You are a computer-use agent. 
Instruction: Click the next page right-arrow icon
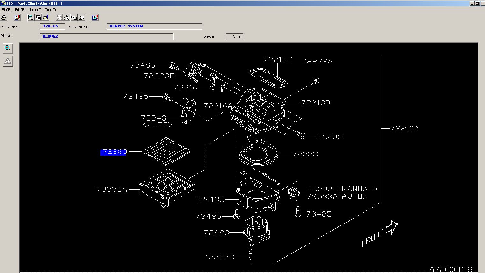coord(82,18)
